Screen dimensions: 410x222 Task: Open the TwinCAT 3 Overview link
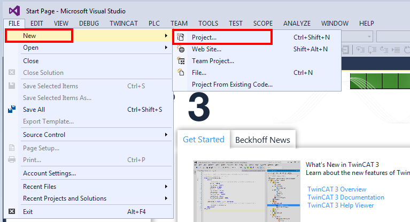coord(337,189)
